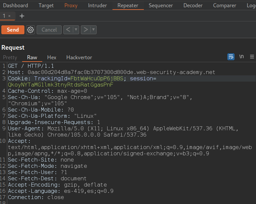
Task: Toggle non-printable characters \n button
Action: pos(241,57)
